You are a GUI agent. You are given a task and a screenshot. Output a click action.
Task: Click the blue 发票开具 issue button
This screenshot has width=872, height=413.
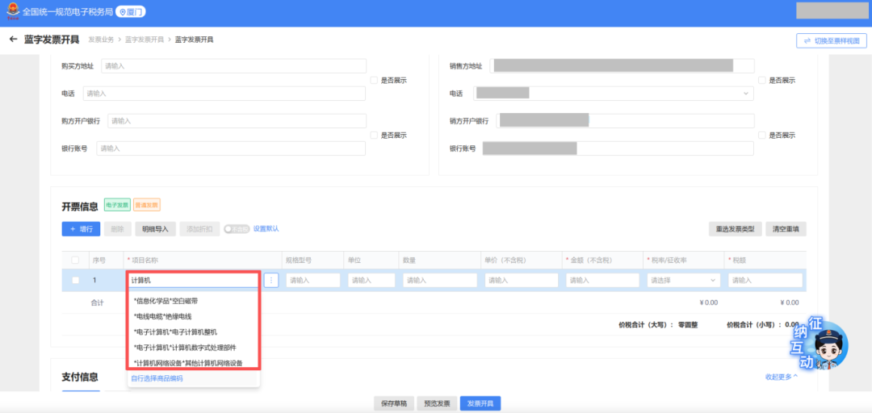click(x=480, y=403)
